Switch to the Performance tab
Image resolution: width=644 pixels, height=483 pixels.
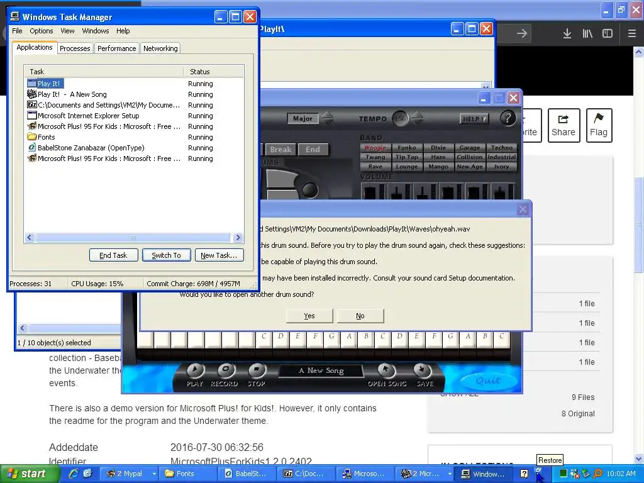click(x=116, y=48)
